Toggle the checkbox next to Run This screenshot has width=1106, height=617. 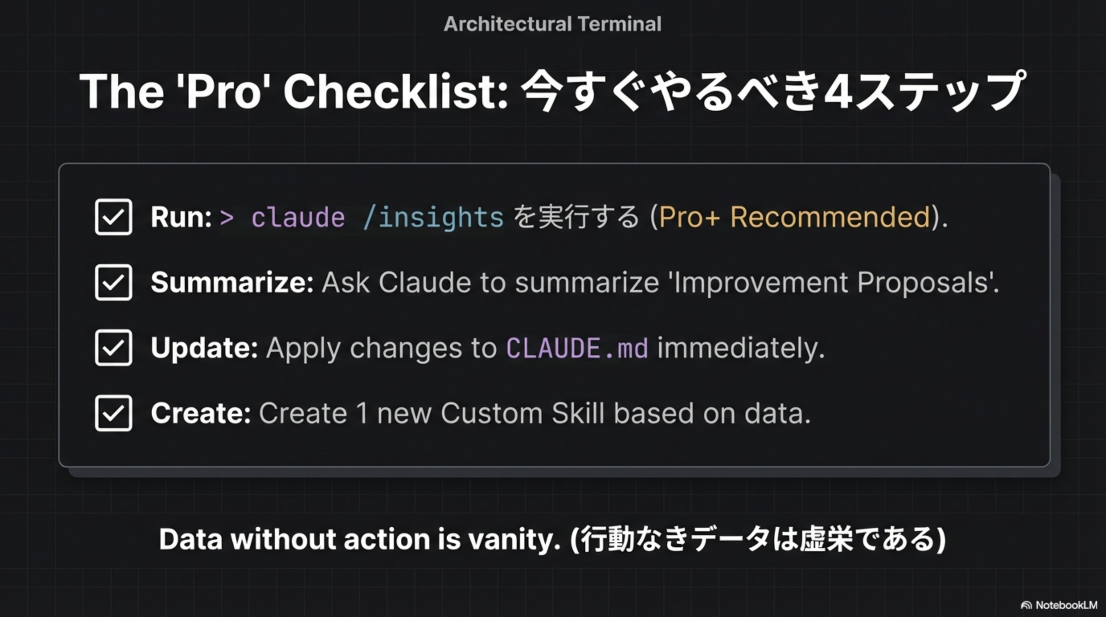click(x=113, y=217)
